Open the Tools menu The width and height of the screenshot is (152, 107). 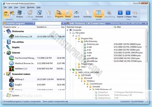23,8
